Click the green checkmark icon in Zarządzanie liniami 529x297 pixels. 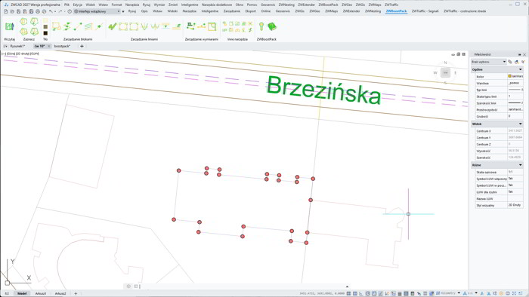tap(113, 26)
